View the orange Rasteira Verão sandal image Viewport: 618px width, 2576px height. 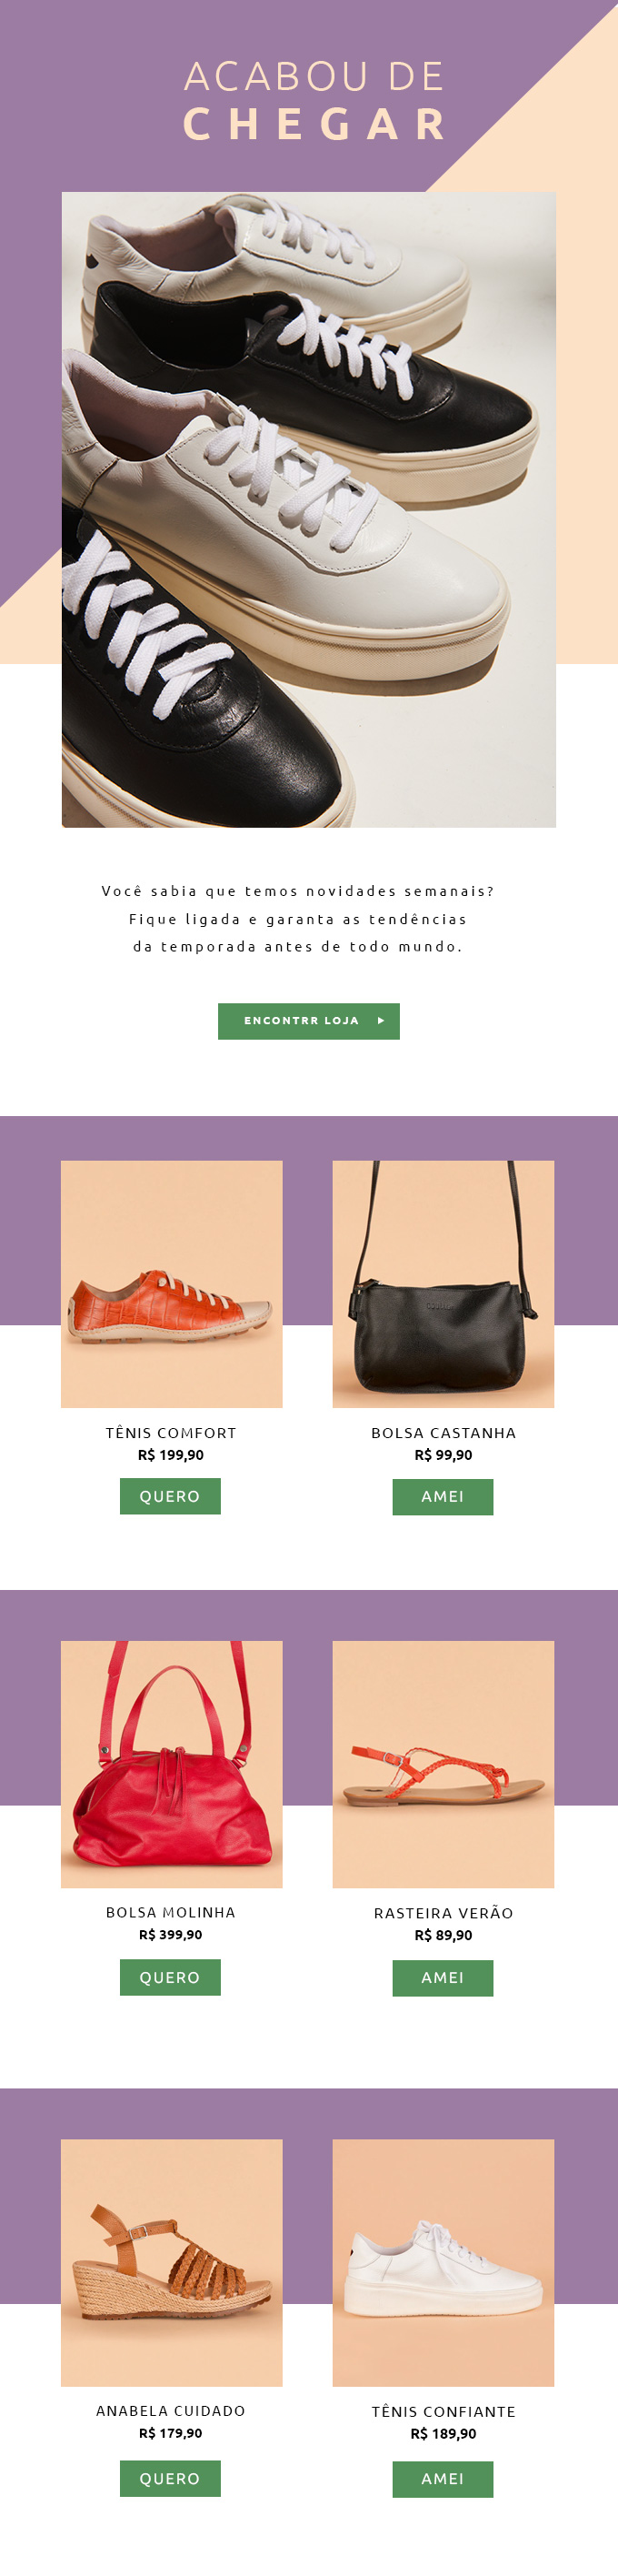click(444, 1764)
